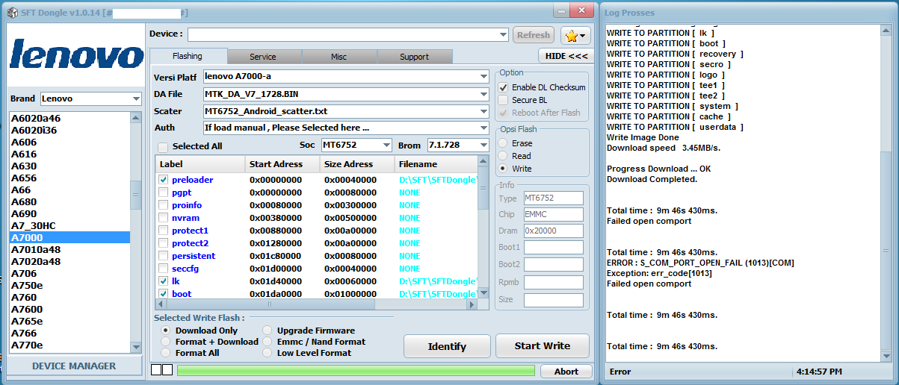Choose Format All mode
Image resolution: width=899 pixels, height=385 pixels.
tap(166, 353)
